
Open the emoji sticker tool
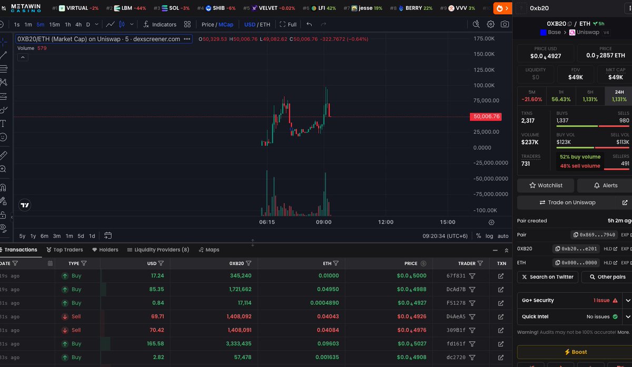(3, 137)
